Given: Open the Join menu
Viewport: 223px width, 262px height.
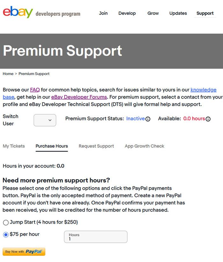Looking at the screenshot, I should pos(103,13).
